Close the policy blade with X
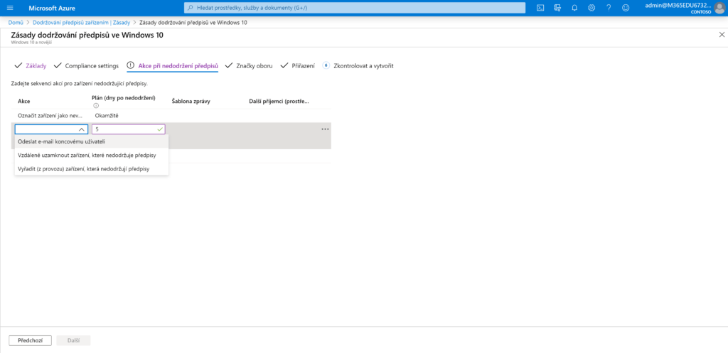Viewport: 728px width, 353px height. click(x=722, y=34)
